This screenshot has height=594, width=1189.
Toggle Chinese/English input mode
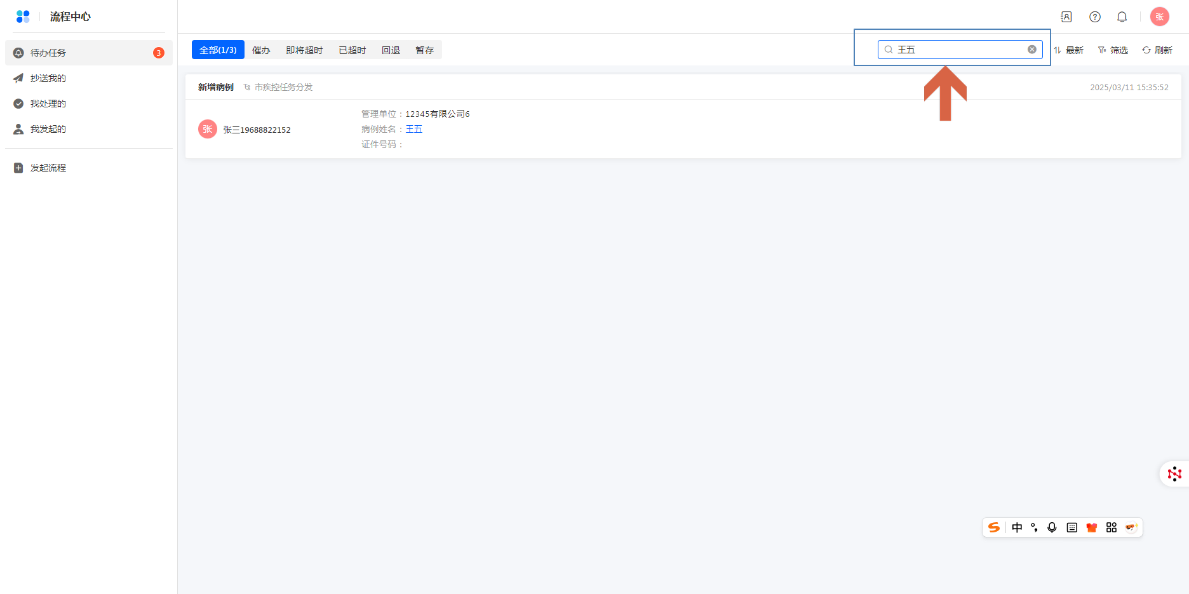(1017, 527)
